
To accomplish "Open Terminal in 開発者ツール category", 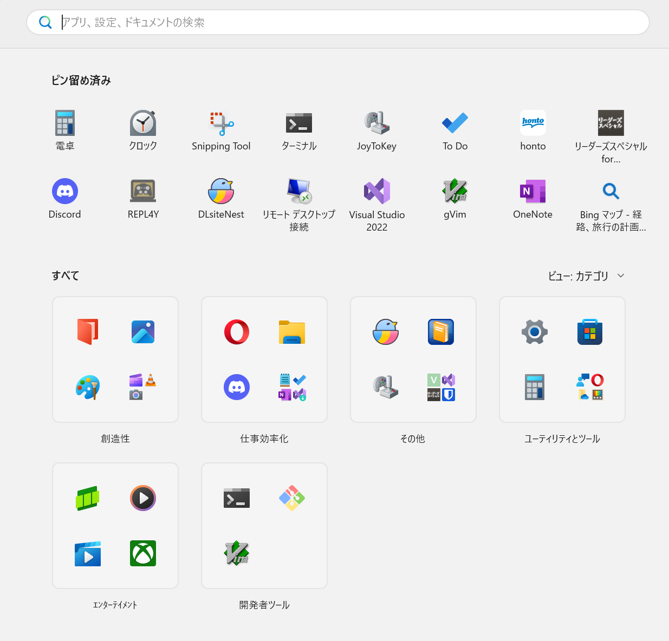I will (x=237, y=498).
